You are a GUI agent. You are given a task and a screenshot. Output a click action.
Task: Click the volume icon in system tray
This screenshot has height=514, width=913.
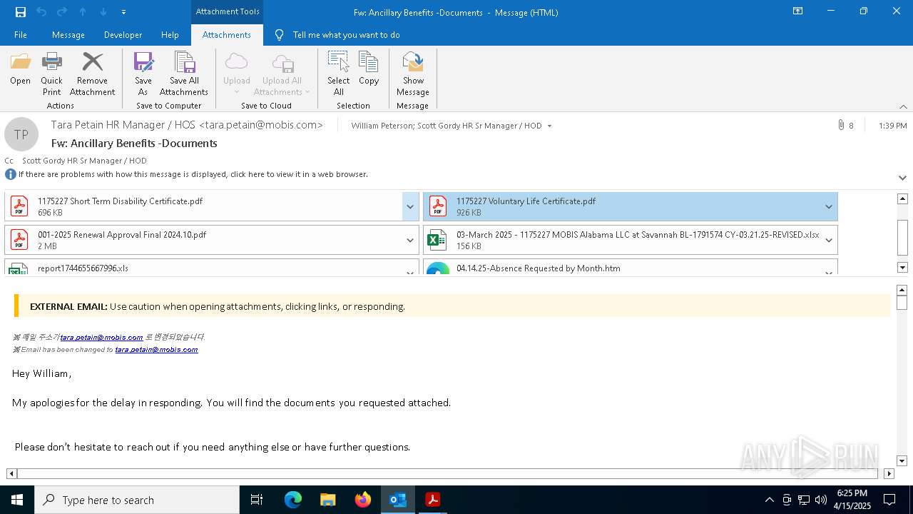[x=821, y=500]
